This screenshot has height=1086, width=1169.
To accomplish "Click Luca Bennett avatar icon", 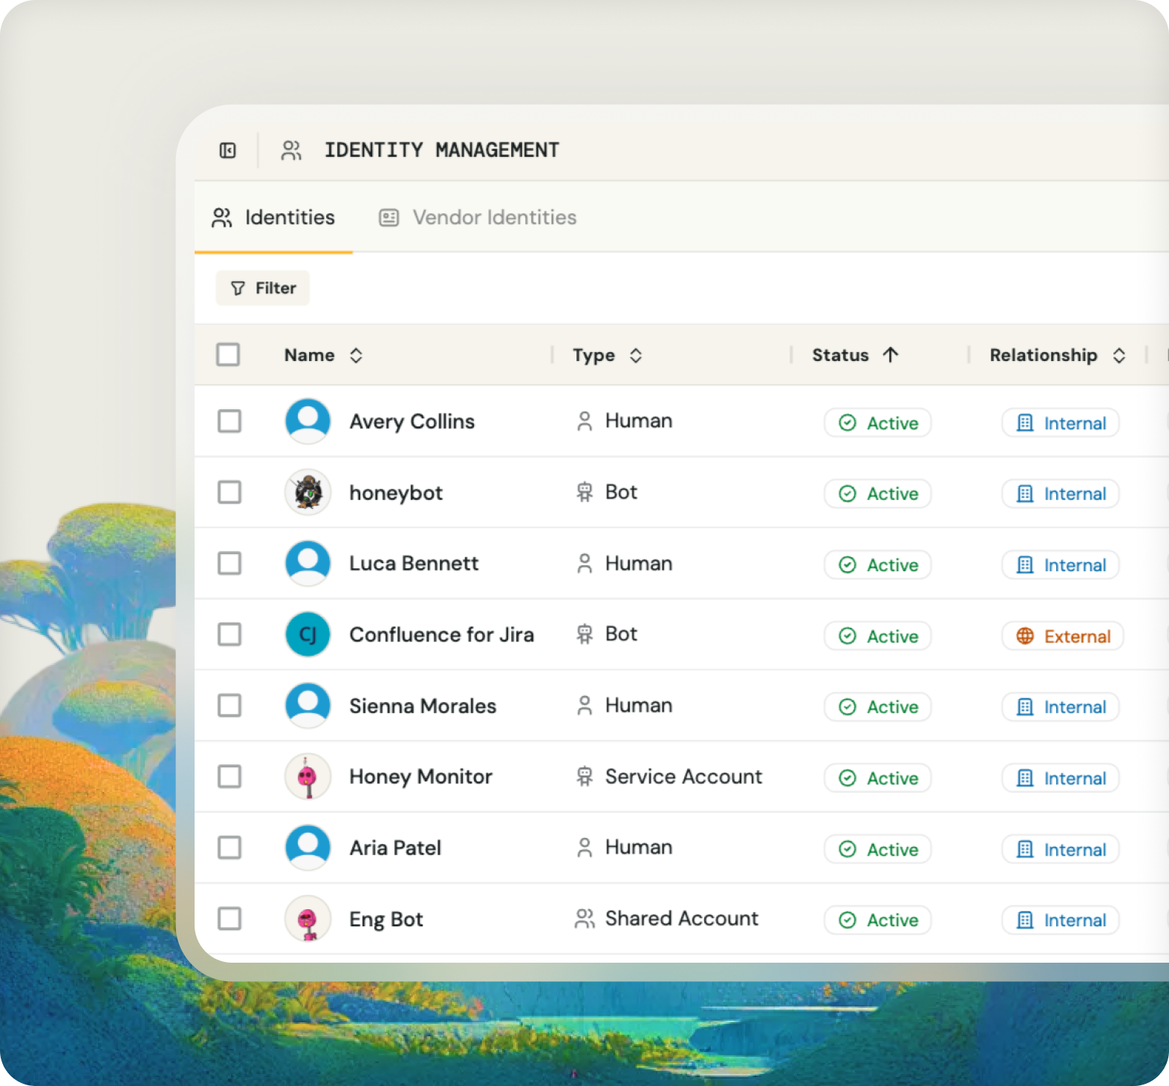I will pyautogui.click(x=308, y=563).
